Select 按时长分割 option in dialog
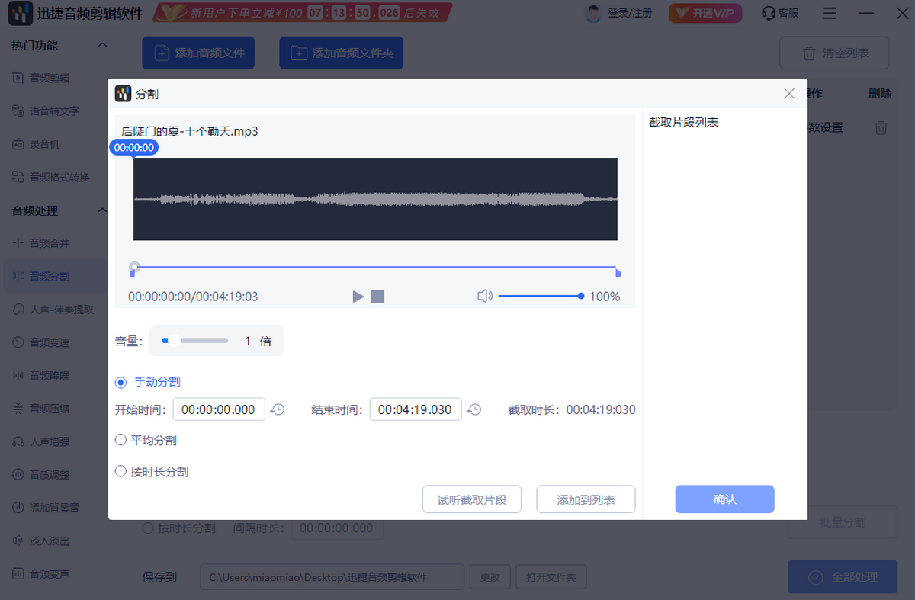 coord(120,472)
